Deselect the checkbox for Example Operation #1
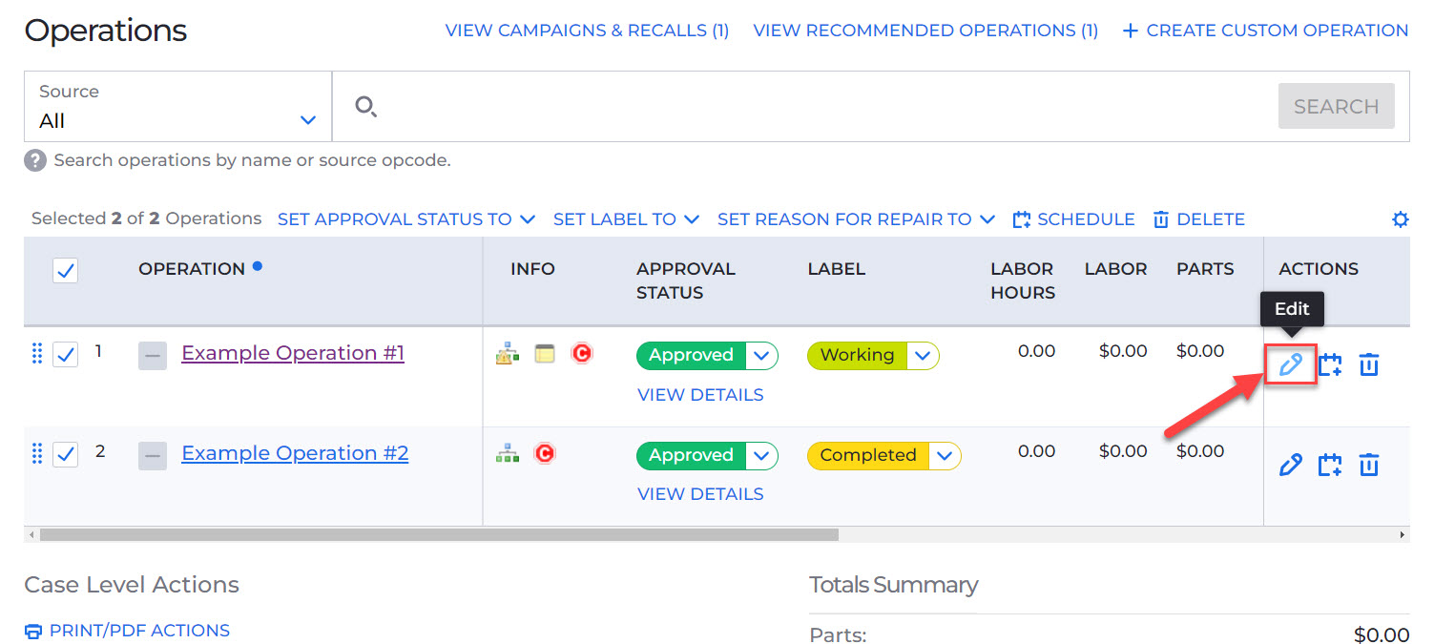Viewport: 1434px width, 644px height. pyautogui.click(x=65, y=353)
